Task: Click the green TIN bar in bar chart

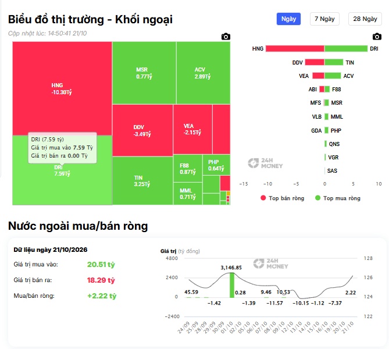Action: point(334,62)
